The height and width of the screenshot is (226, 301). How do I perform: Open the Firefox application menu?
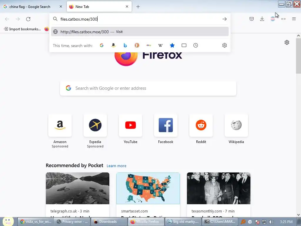(294, 19)
